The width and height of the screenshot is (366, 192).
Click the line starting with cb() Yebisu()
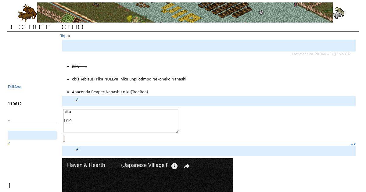point(129,79)
